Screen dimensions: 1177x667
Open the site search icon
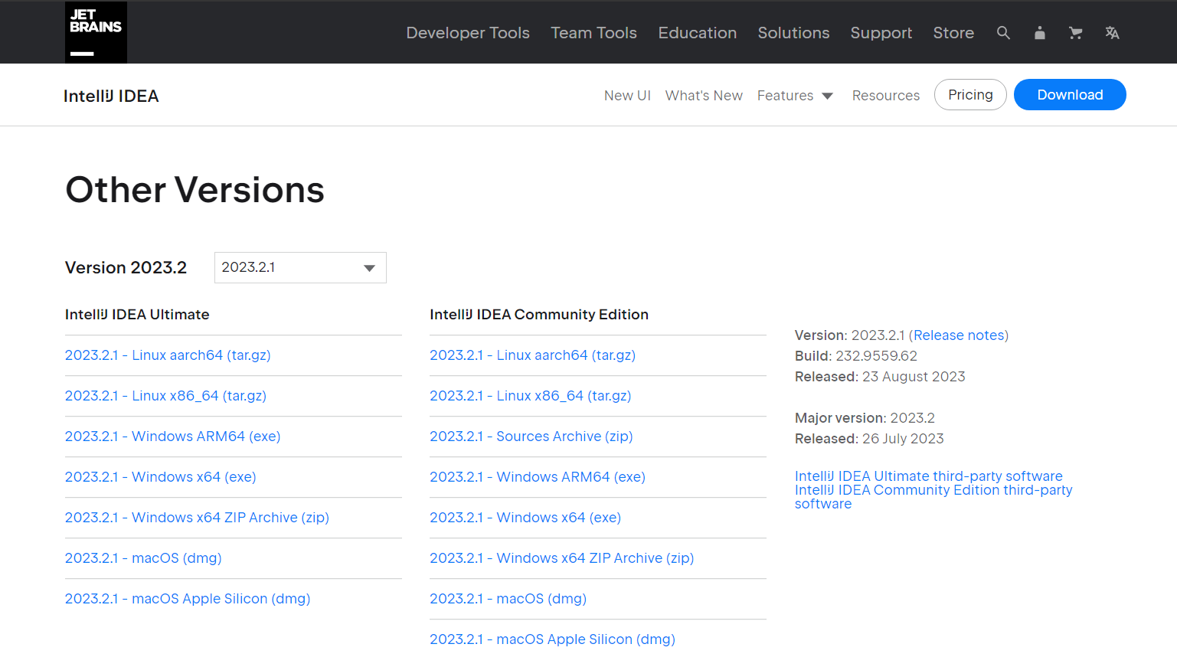1003,33
